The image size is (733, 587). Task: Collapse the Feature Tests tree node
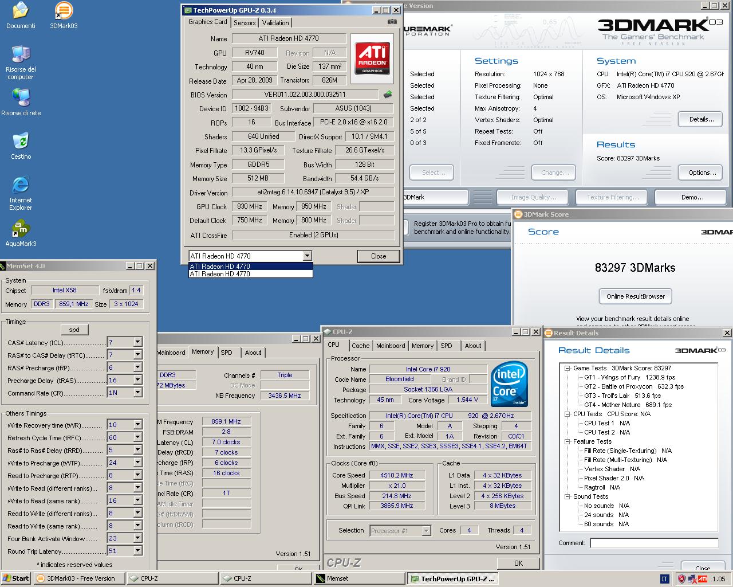(567, 441)
